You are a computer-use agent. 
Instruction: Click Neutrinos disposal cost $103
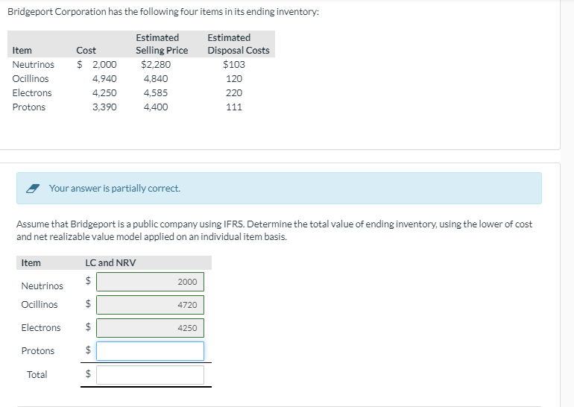point(234,64)
